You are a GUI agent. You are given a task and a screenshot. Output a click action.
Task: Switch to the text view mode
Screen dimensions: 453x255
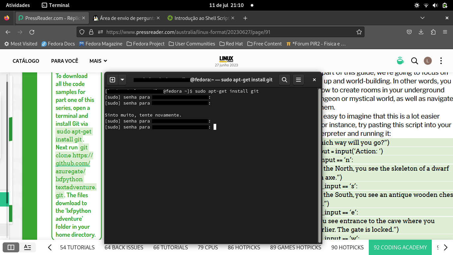pyautogui.click(x=28, y=247)
